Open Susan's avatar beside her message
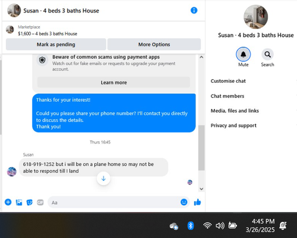This screenshot has height=238, width=297. click(12, 171)
